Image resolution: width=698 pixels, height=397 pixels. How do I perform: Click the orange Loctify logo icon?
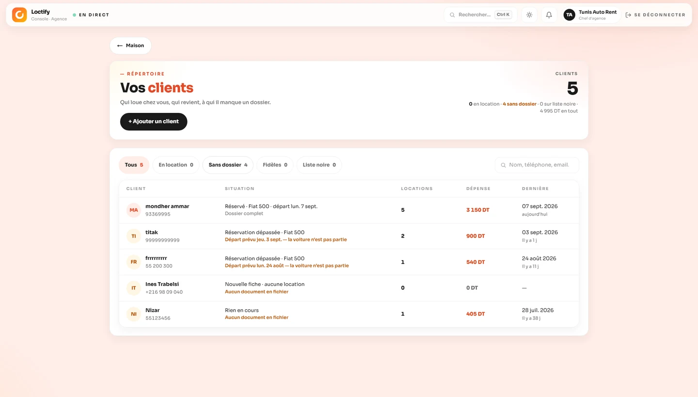click(x=19, y=15)
